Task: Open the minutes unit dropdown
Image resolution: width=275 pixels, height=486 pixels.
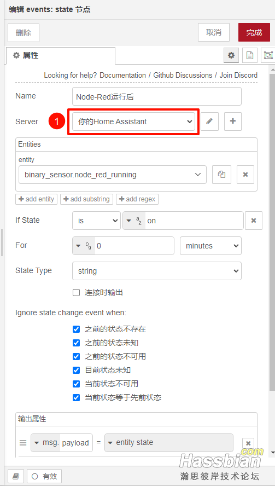Action: point(210,246)
